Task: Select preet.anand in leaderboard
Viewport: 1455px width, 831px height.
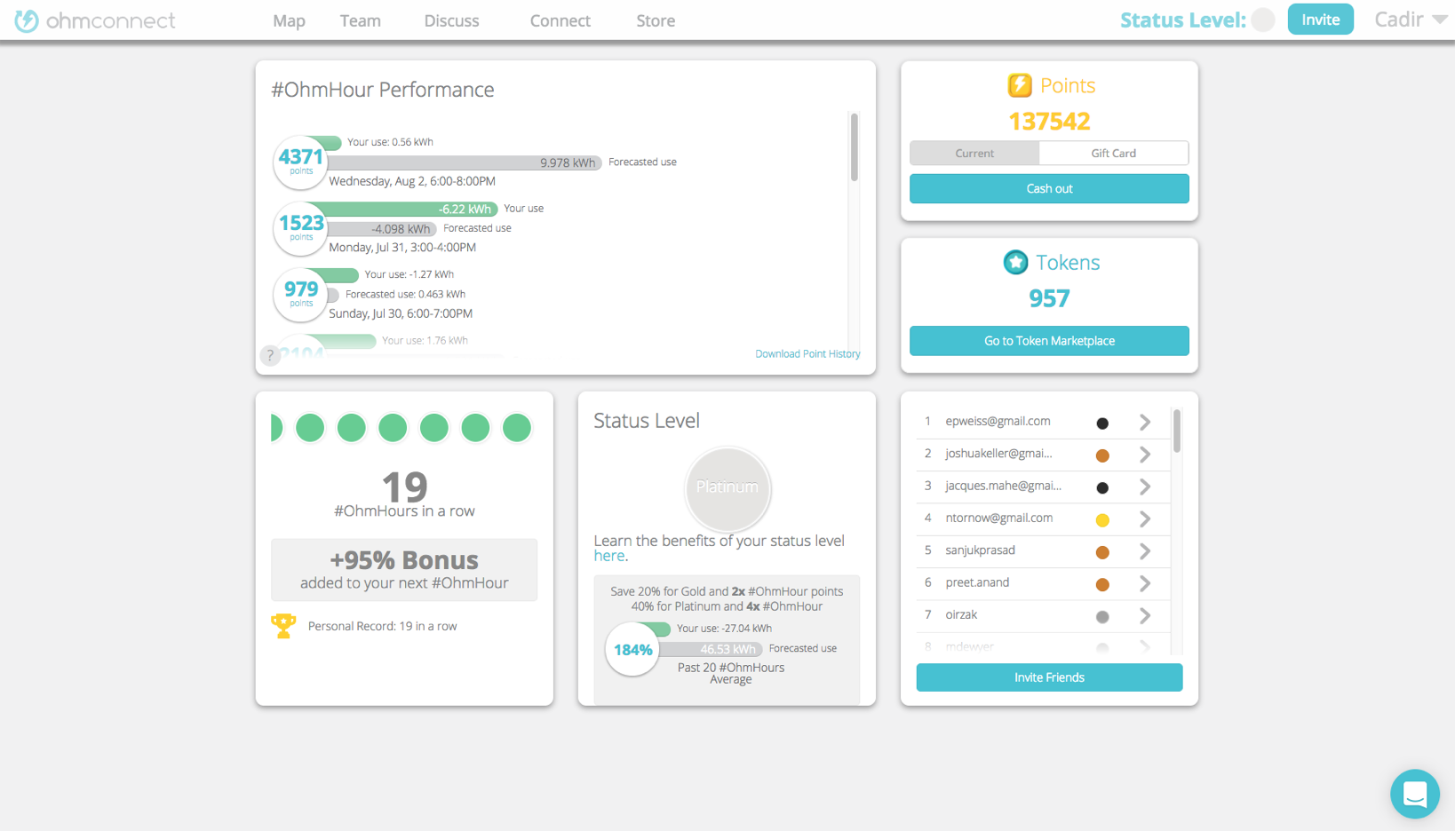Action: point(977,582)
